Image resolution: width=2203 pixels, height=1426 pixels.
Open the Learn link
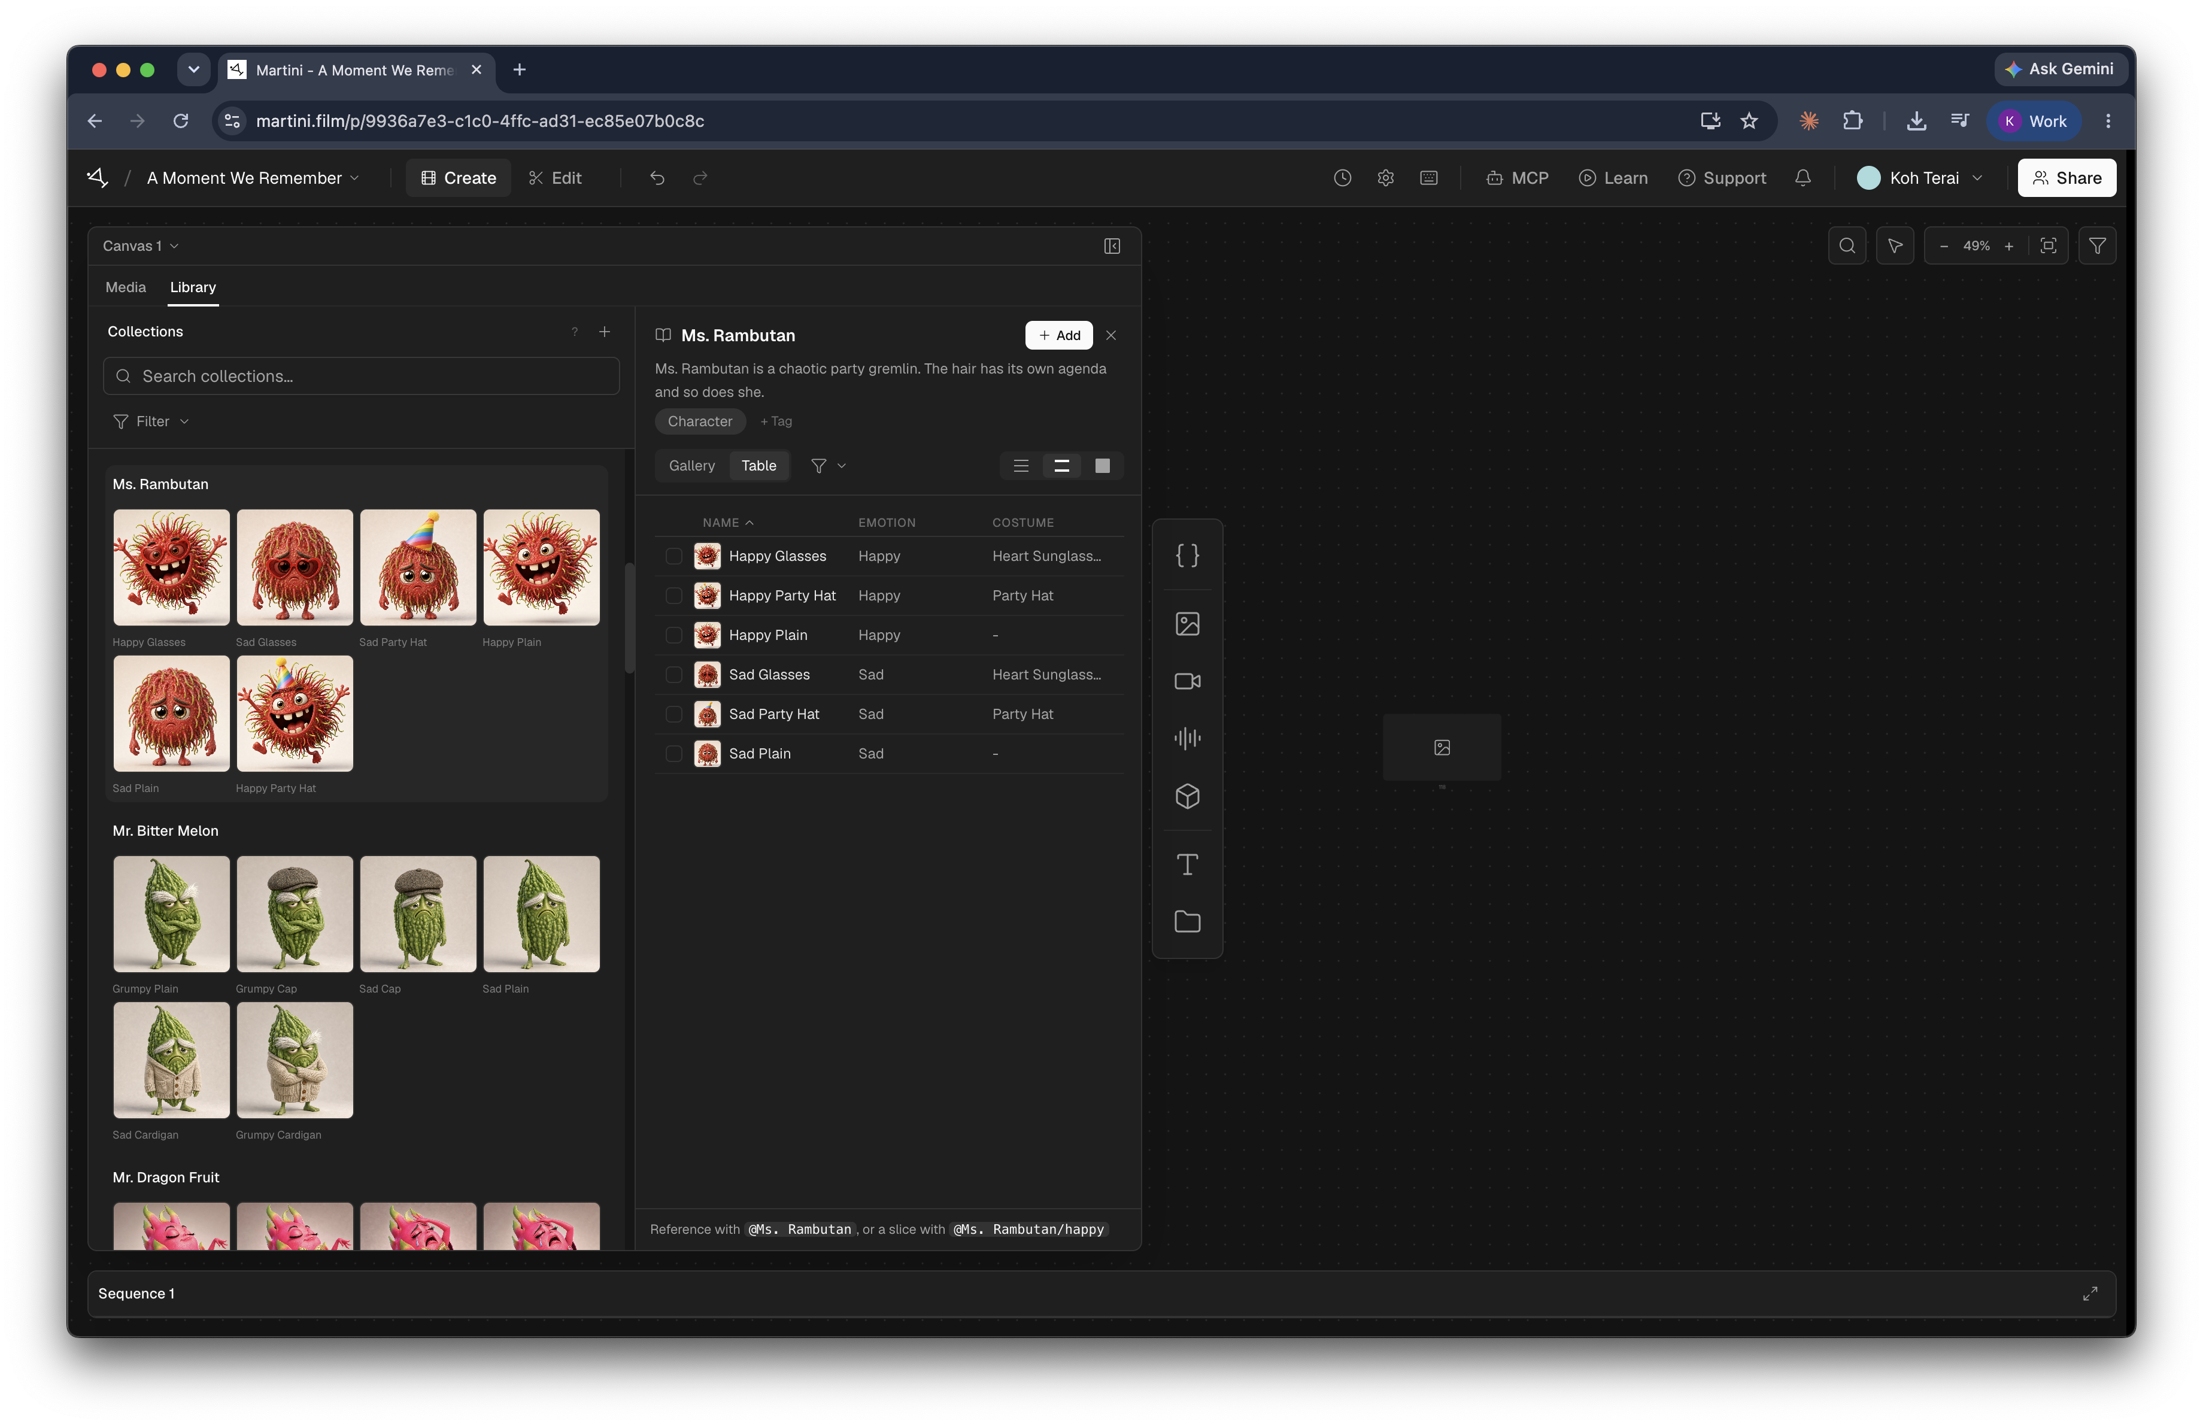1613,178
